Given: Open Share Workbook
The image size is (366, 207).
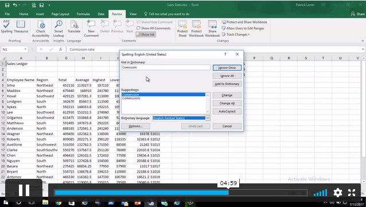Looking at the screenshot, I should coord(212,29).
